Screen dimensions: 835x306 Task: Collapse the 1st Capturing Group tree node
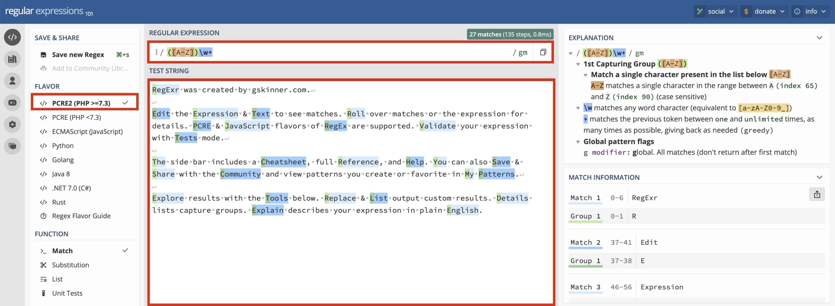578,64
